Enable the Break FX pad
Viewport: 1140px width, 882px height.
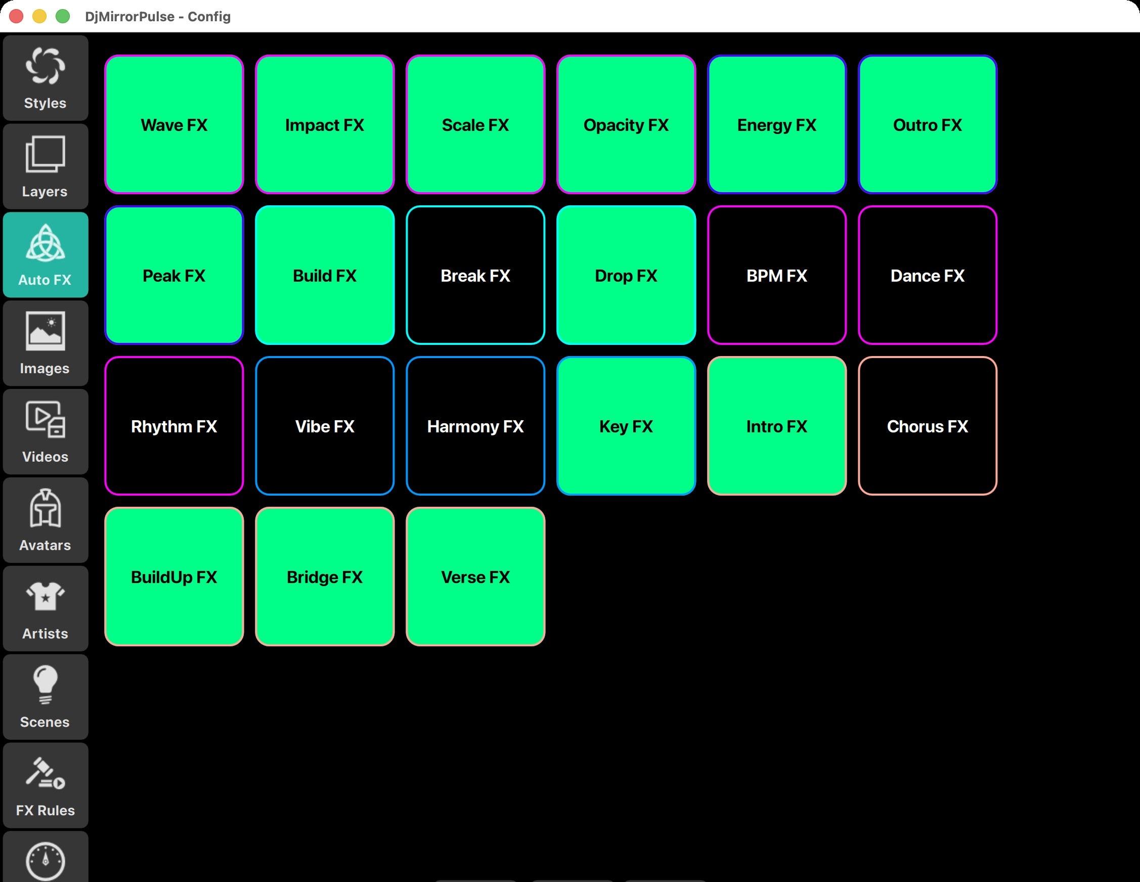475,275
